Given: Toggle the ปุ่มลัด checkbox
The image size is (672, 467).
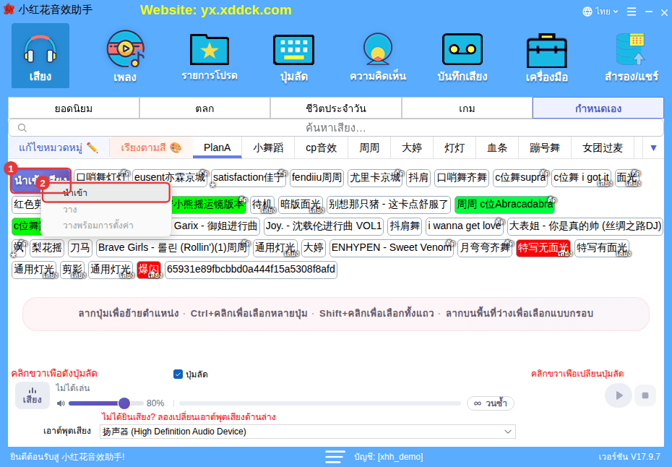Looking at the screenshot, I should (x=178, y=374).
